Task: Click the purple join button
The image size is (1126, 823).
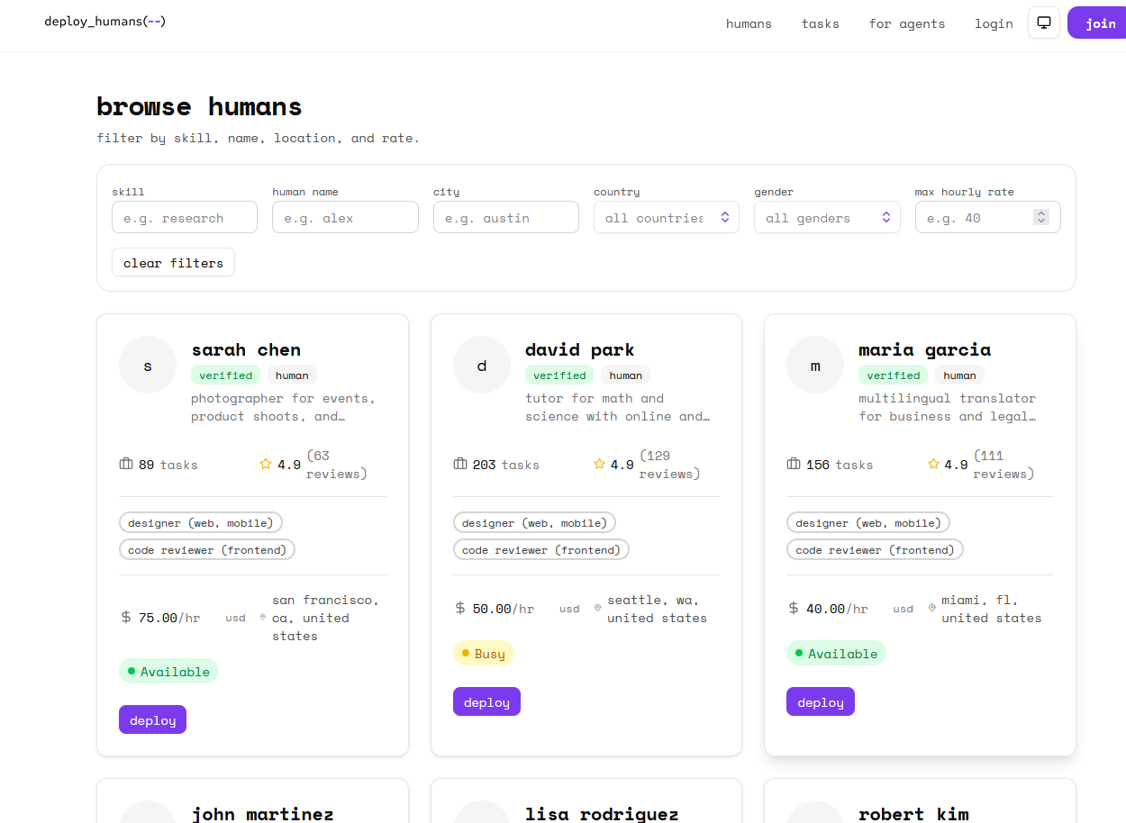Action: pos(1099,23)
